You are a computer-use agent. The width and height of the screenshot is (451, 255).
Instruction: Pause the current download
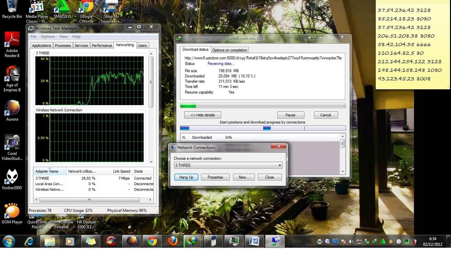290,115
